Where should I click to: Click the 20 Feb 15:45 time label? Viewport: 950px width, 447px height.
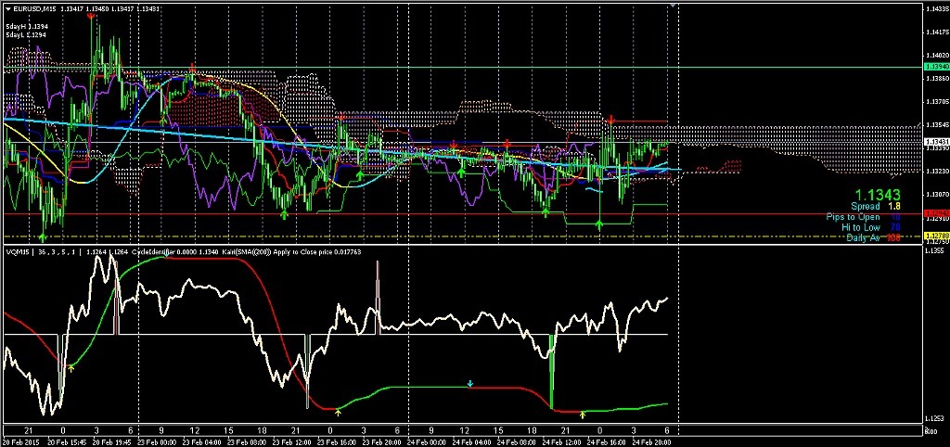tap(66, 442)
